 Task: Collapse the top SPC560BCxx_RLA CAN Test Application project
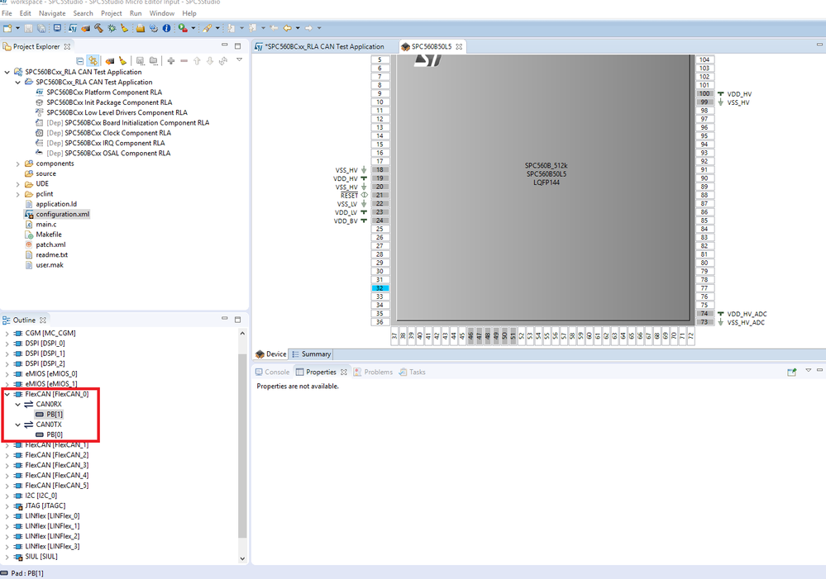(x=7, y=72)
